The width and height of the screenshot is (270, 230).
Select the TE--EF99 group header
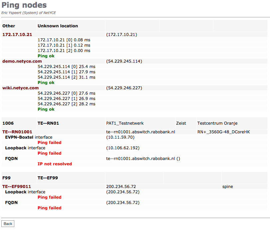click(48, 178)
